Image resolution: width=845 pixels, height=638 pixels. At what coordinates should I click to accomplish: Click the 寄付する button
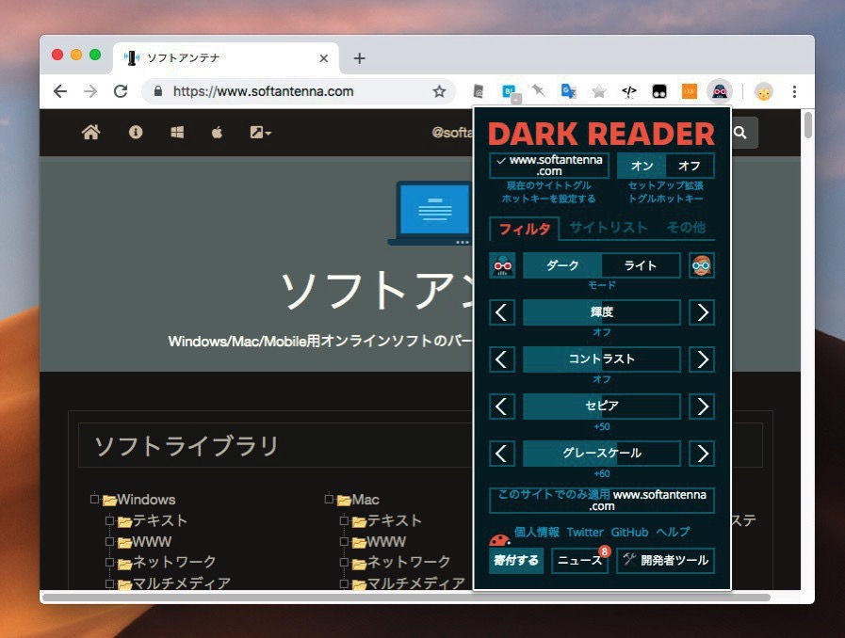(516, 561)
